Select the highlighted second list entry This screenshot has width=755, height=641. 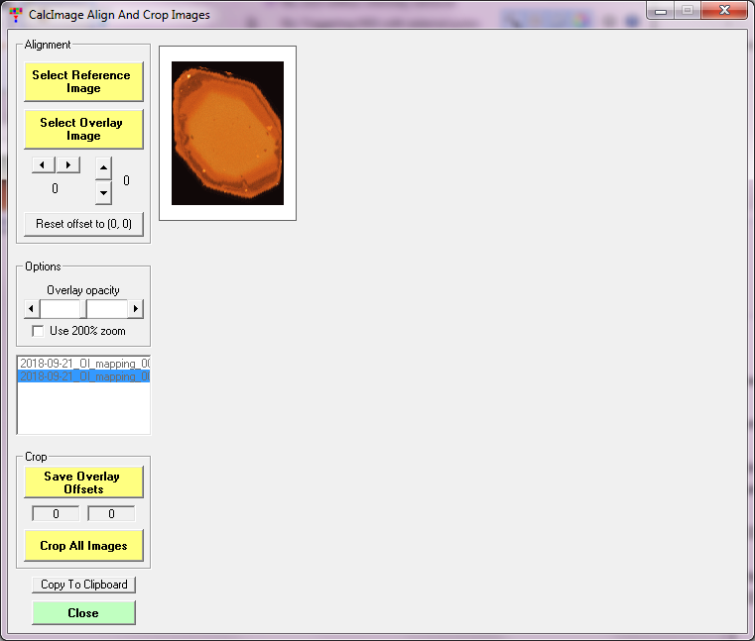tap(83, 376)
